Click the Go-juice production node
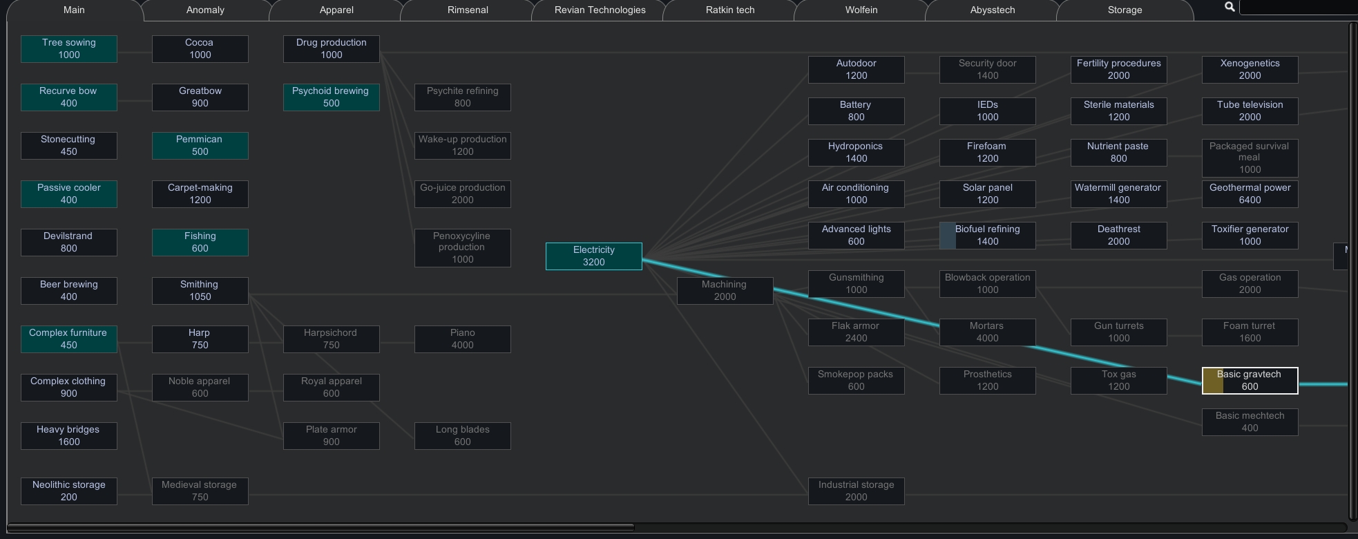 (x=463, y=194)
